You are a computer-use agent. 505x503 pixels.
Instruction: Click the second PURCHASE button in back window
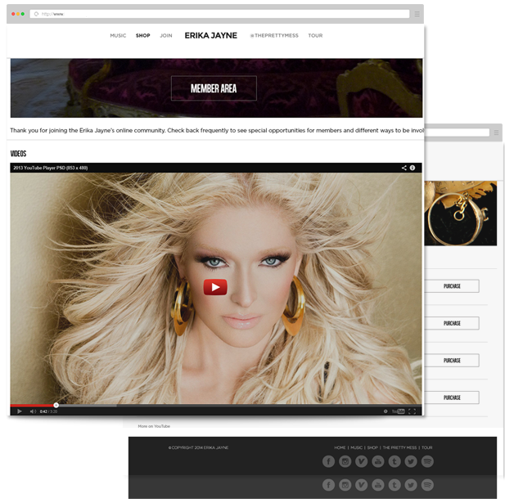[452, 323]
